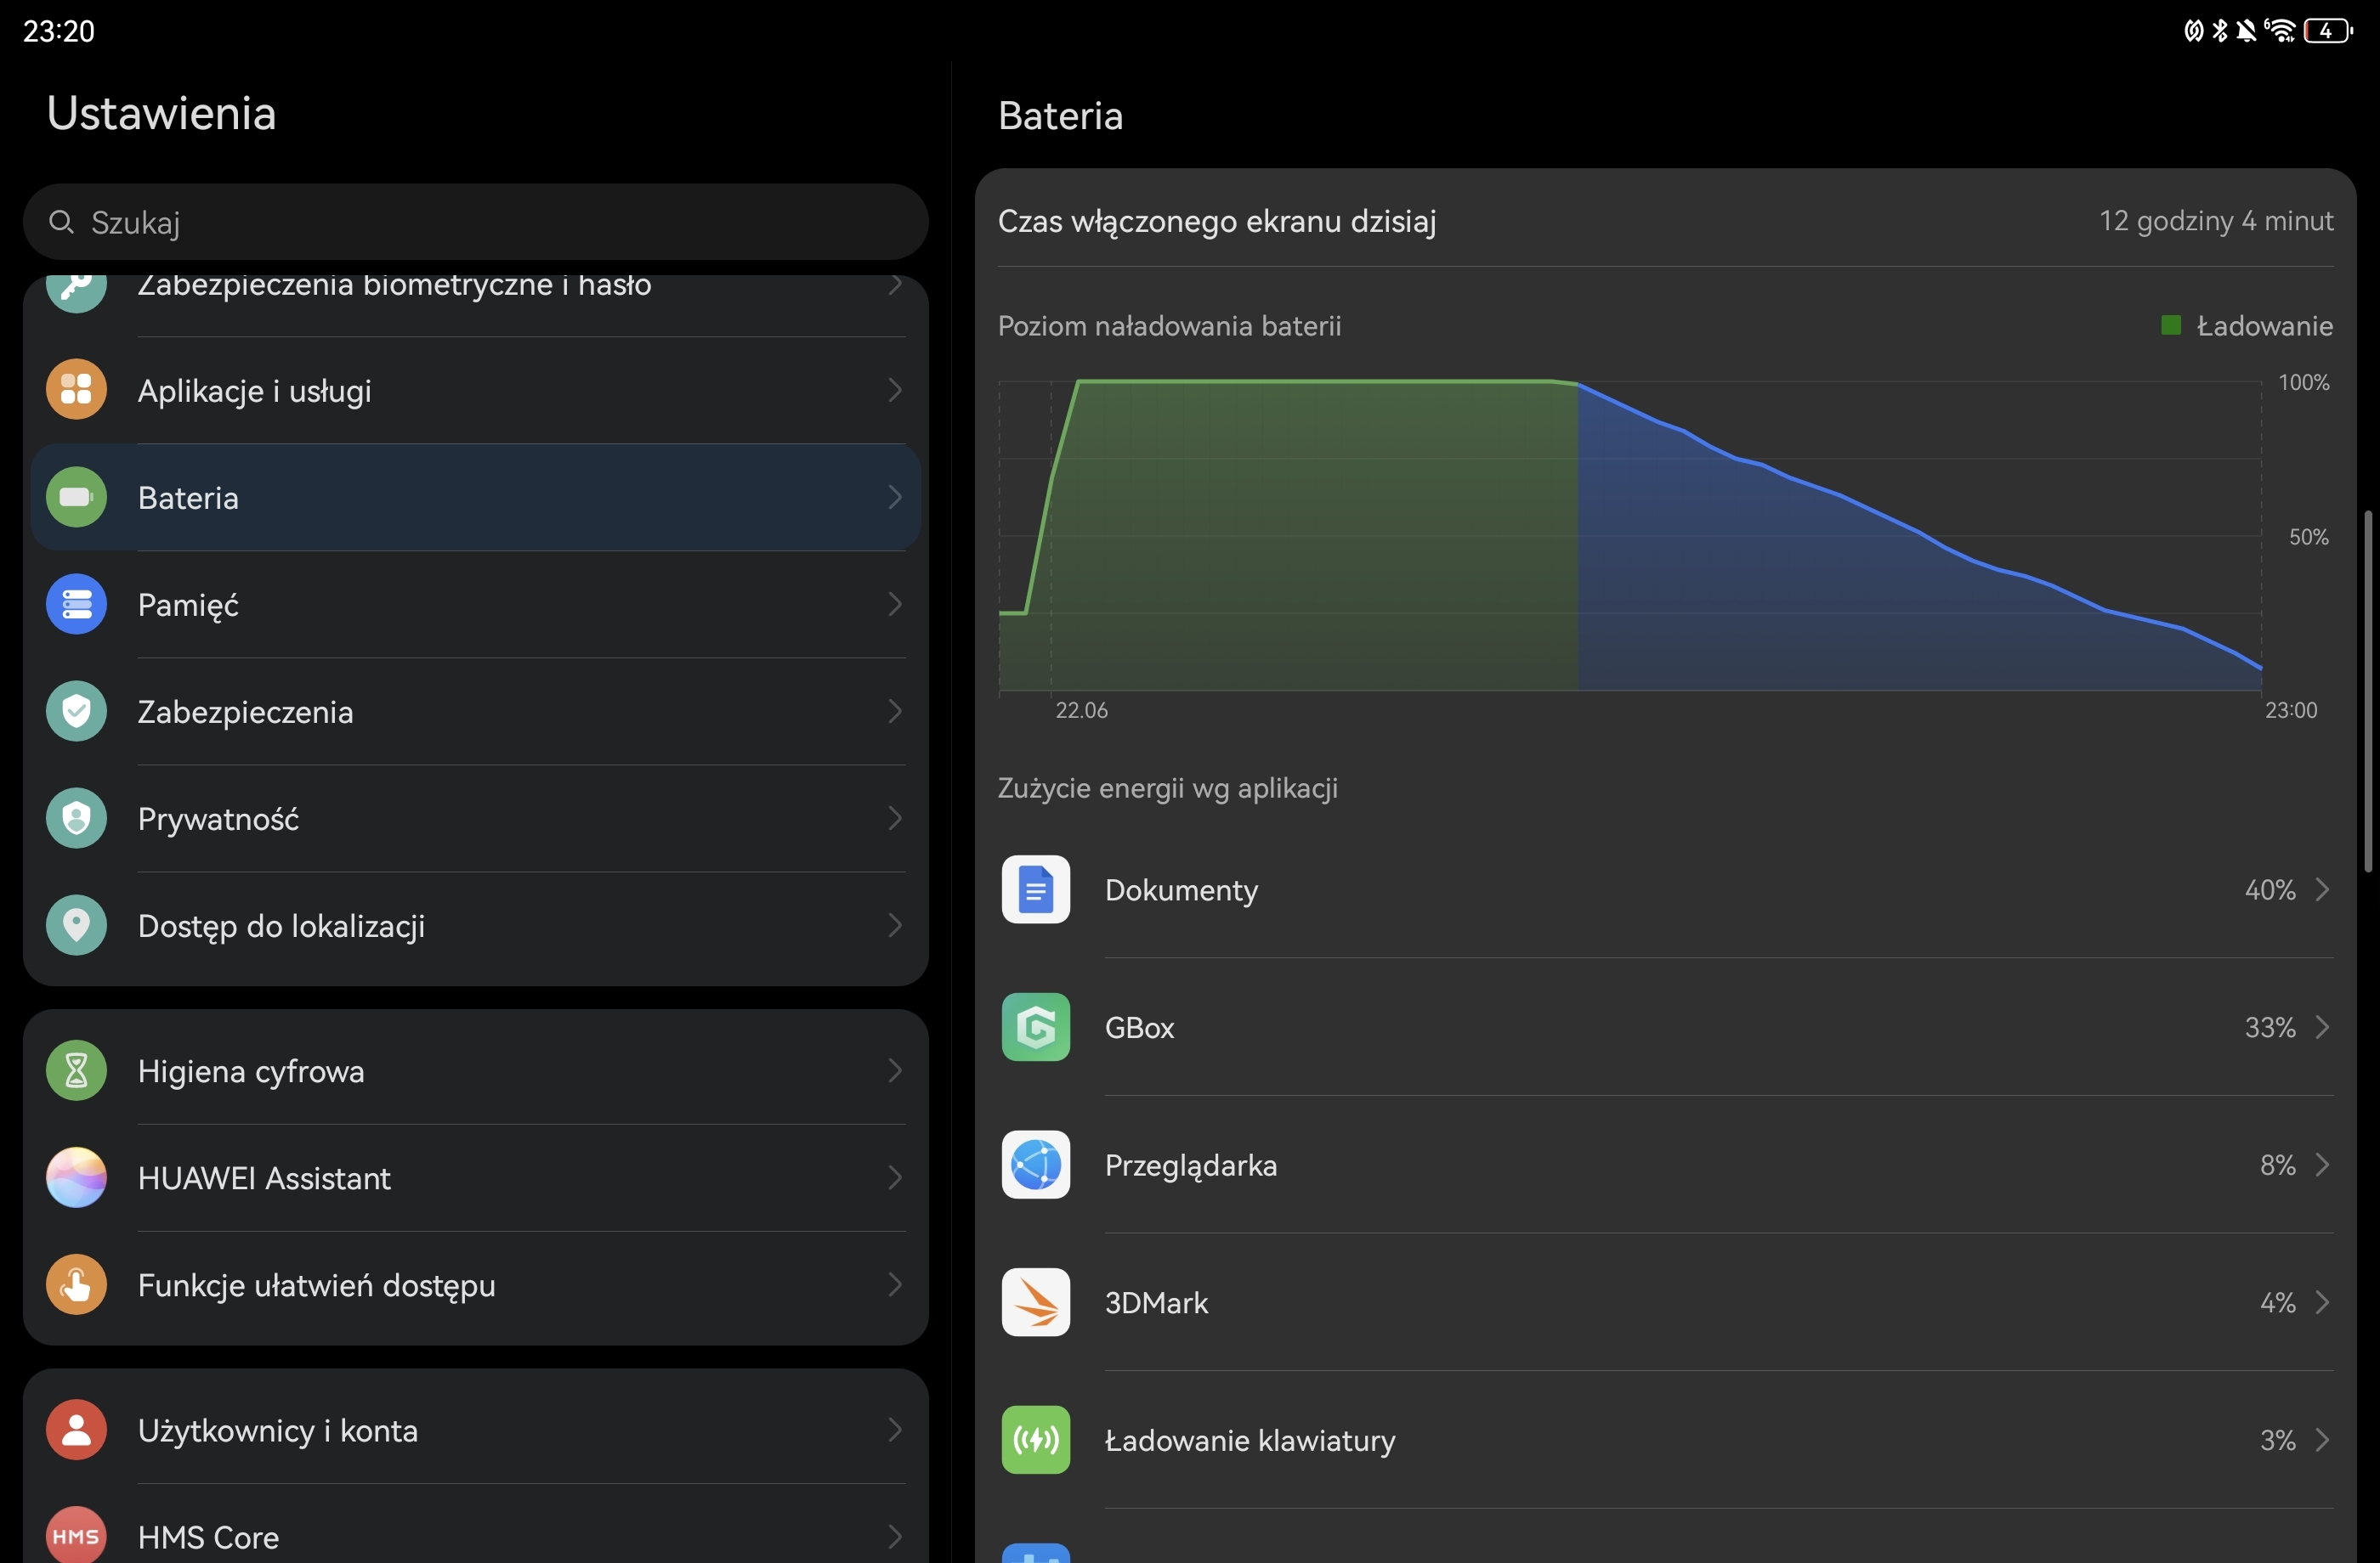Open Funkcje ułatwień dostępu settings
Screen dimensions: 2380x1563
[475, 1284]
